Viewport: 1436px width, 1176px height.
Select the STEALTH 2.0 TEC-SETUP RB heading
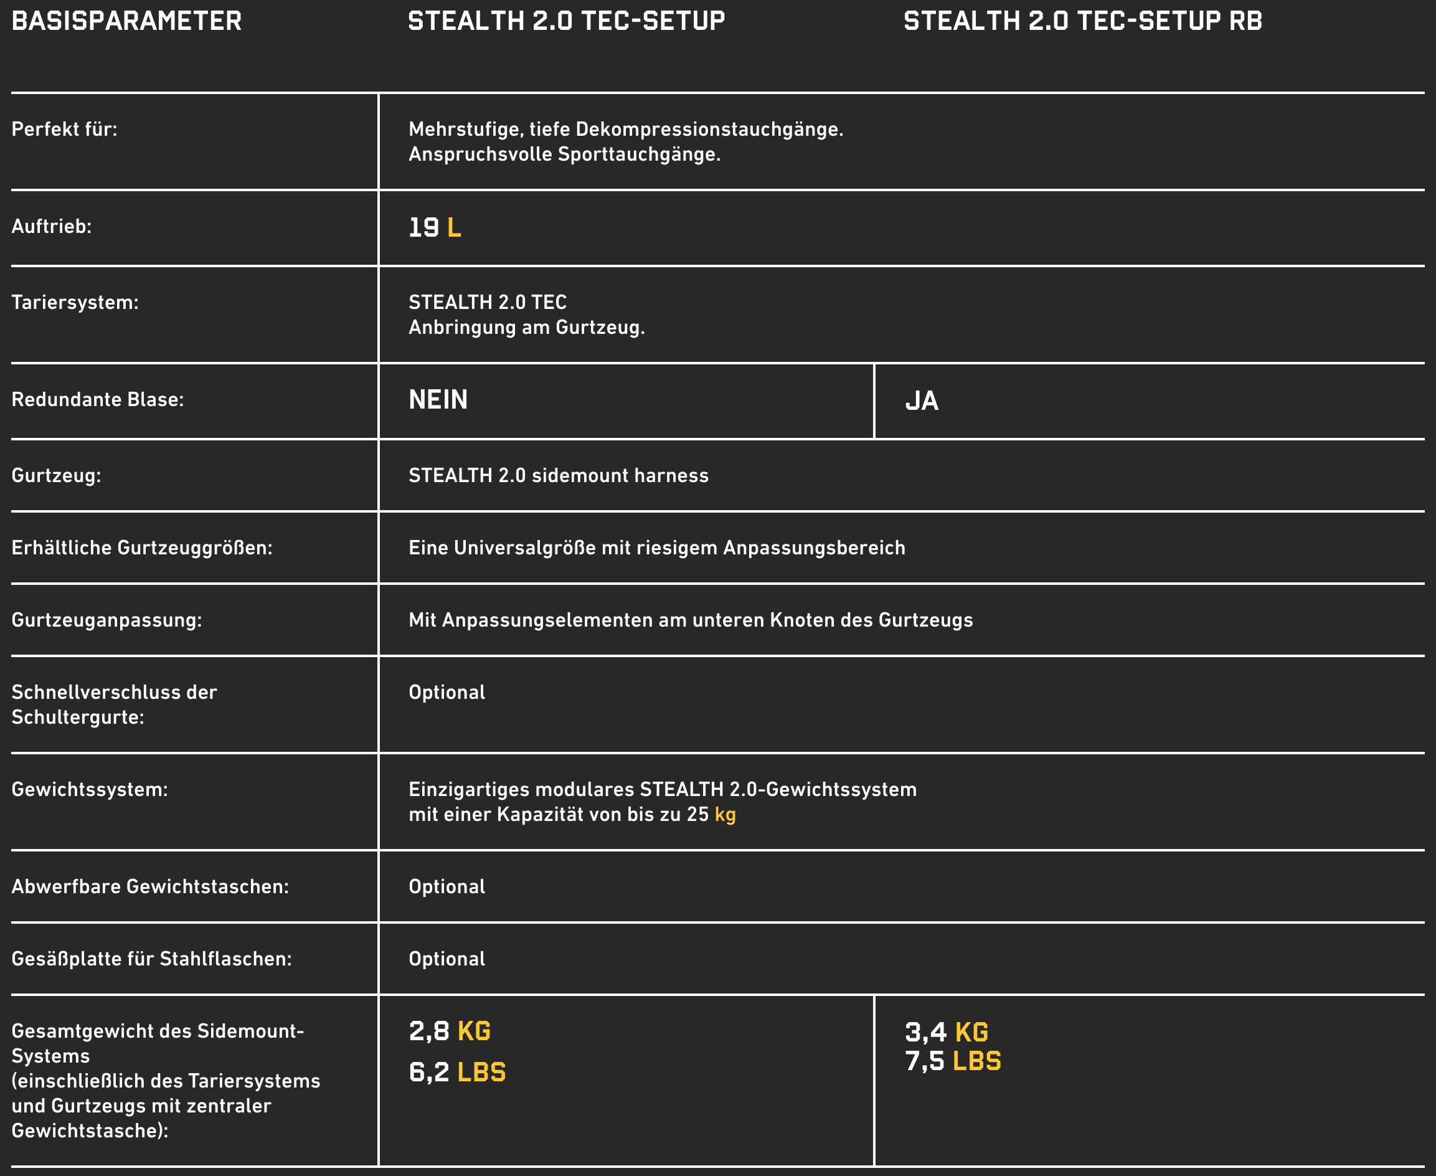click(1082, 21)
